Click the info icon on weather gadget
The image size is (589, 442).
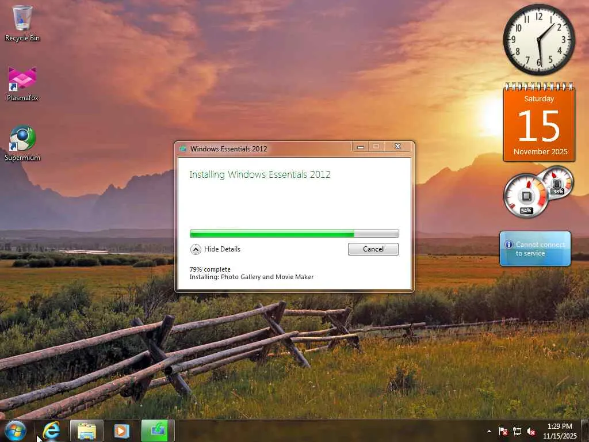point(509,245)
